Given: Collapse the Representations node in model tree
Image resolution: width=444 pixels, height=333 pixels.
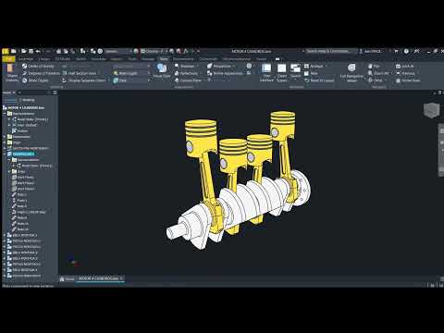Looking at the screenshot, I should [x=5, y=114].
